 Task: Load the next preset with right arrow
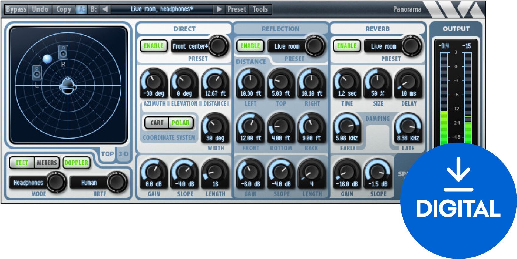point(219,9)
